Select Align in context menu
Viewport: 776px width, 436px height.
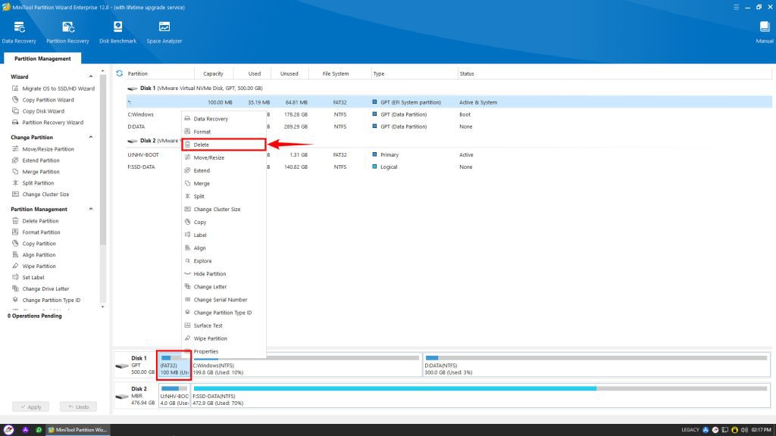(x=224, y=248)
